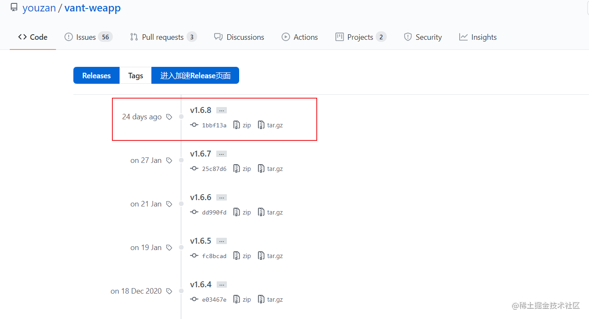589x319 pixels.
Task: Open the Actions tab
Action: coord(300,37)
